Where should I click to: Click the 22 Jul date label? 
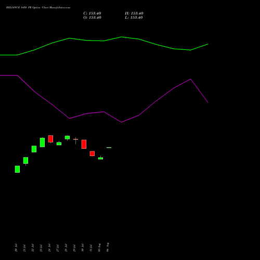pos(33,248)
